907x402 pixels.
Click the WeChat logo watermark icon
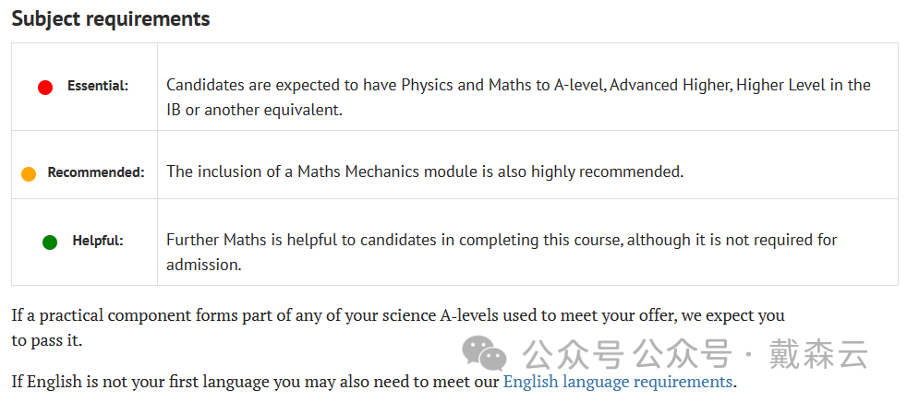pos(484,352)
